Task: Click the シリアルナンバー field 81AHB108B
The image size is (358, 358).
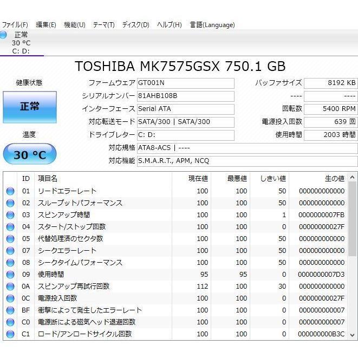Action: coord(185,96)
